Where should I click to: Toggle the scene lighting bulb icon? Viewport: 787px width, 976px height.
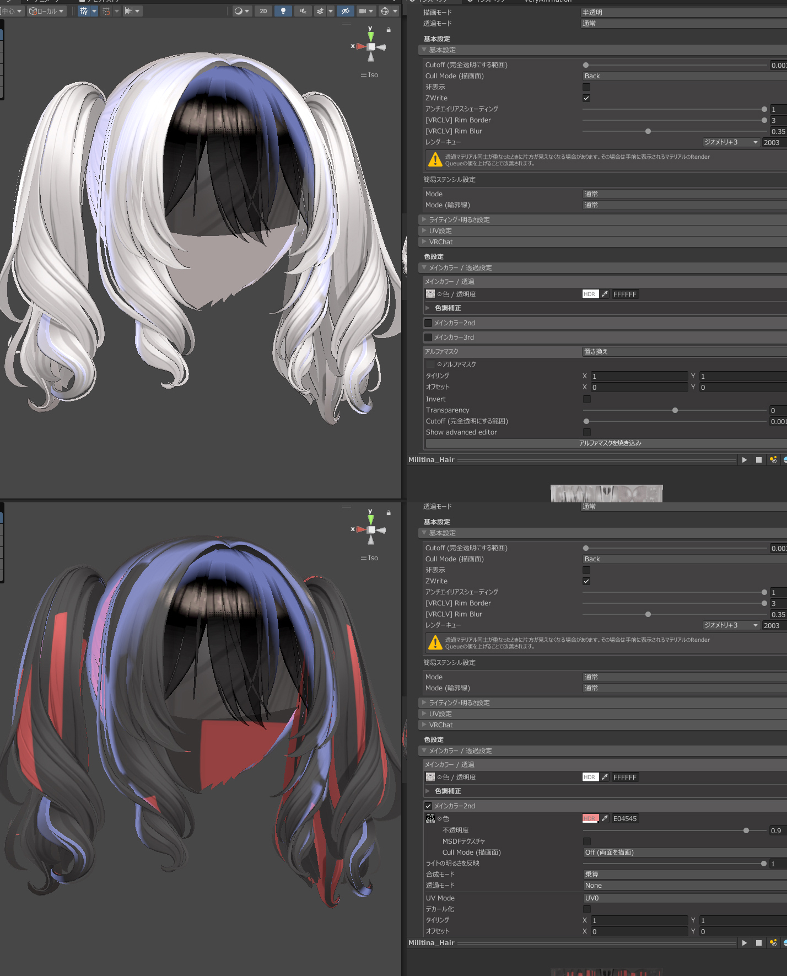point(283,11)
